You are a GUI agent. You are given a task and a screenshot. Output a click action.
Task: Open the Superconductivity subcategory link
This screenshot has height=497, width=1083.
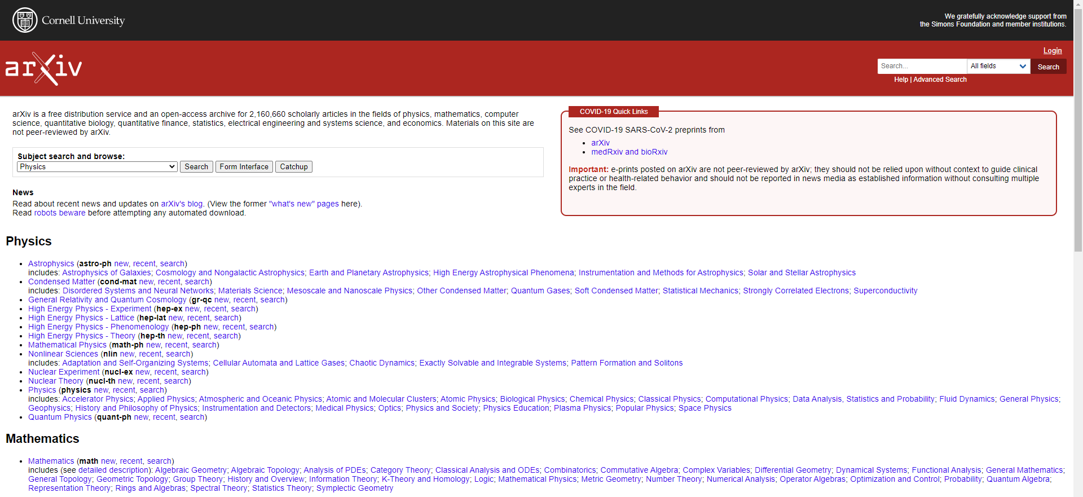(x=885, y=291)
